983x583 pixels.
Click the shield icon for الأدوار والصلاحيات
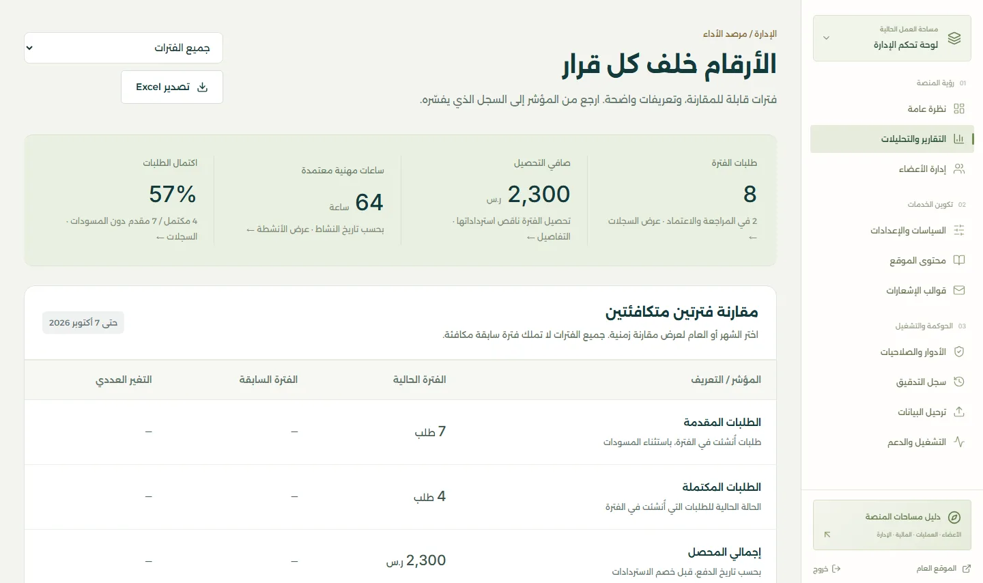(959, 352)
